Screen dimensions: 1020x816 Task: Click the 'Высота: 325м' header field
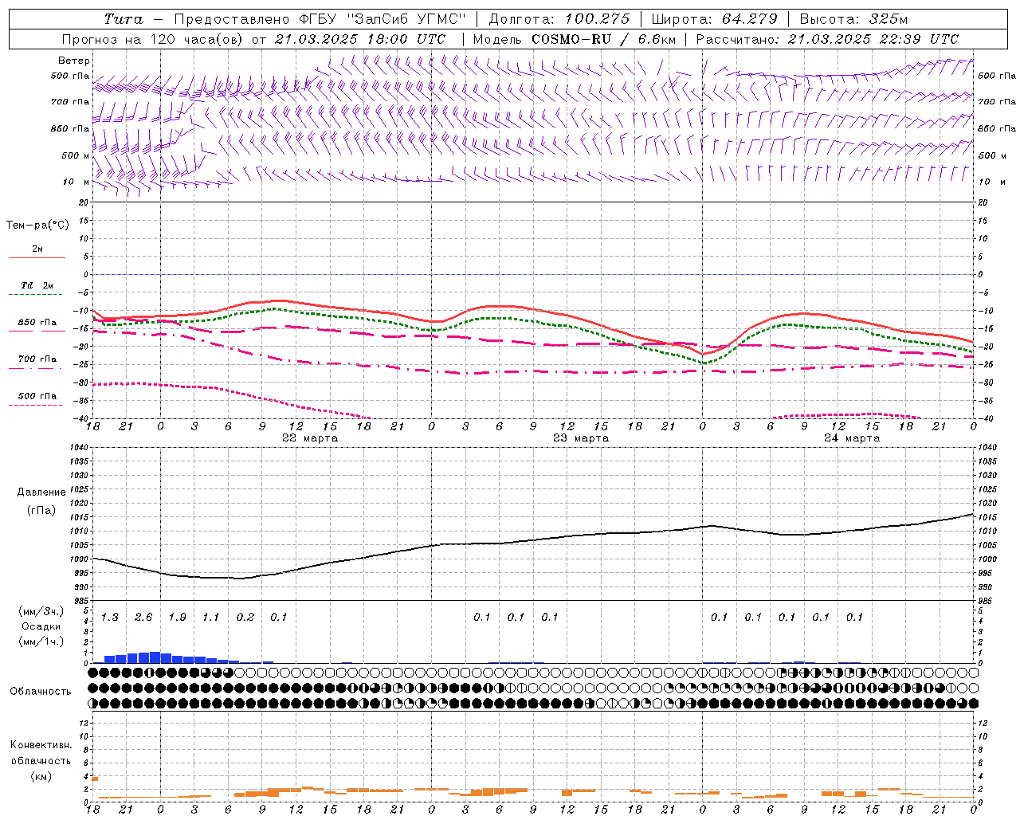coord(853,19)
